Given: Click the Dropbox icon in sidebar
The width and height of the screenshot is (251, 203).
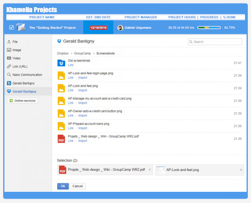Looking at the screenshot, I should coord(9,92).
